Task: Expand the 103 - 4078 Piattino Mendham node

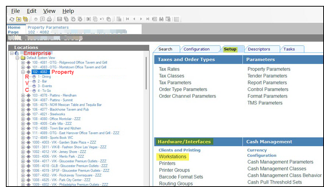Action: 23,96
